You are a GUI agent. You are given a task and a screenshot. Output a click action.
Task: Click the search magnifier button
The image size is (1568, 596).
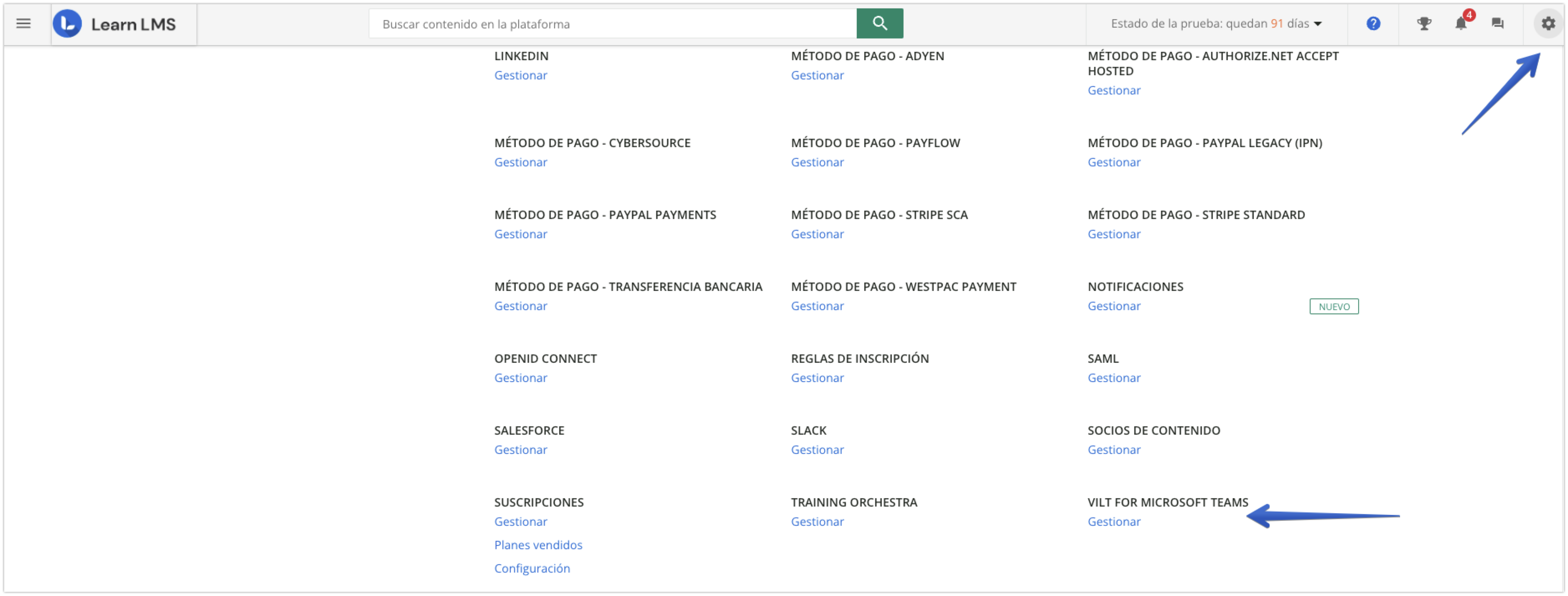click(880, 23)
